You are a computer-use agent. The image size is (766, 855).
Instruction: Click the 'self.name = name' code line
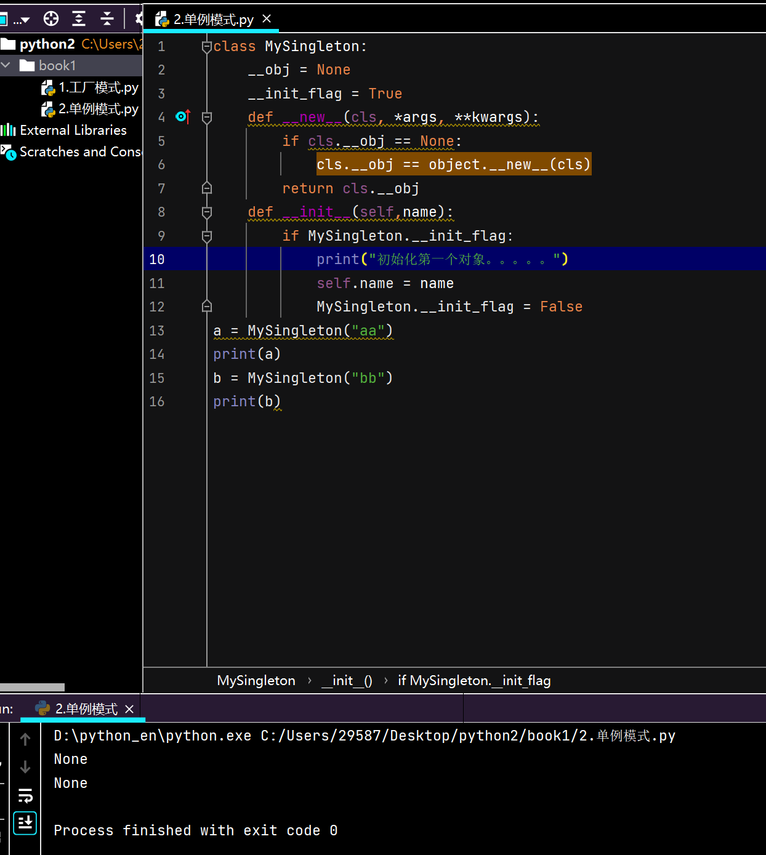click(385, 283)
